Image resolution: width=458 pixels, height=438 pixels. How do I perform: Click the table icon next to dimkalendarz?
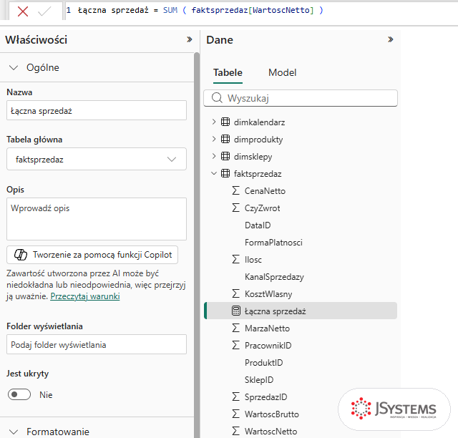coord(225,122)
